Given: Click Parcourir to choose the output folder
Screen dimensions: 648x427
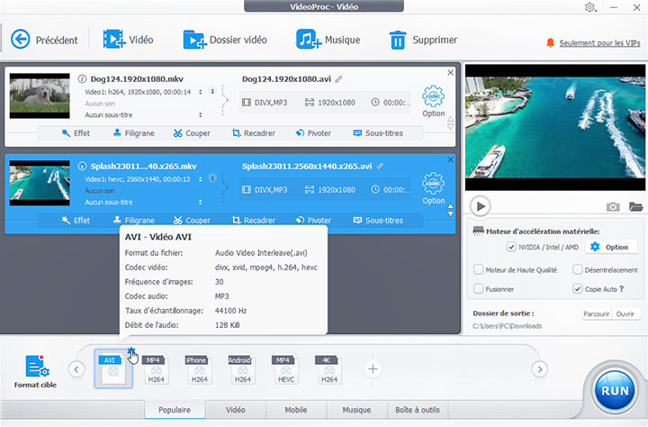Looking at the screenshot, I should [x=597, y=314].
